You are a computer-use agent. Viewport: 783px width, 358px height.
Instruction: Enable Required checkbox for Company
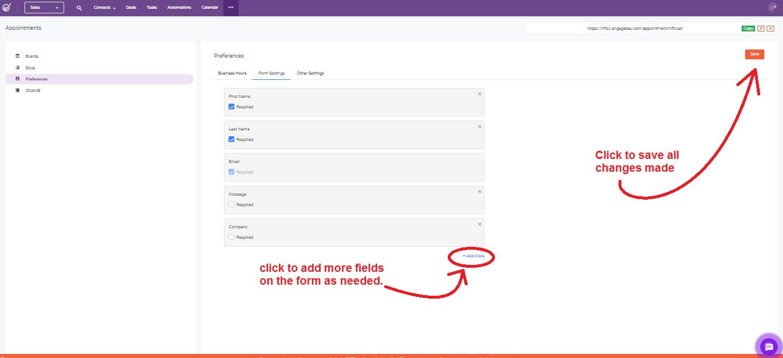tap(231, 238)
